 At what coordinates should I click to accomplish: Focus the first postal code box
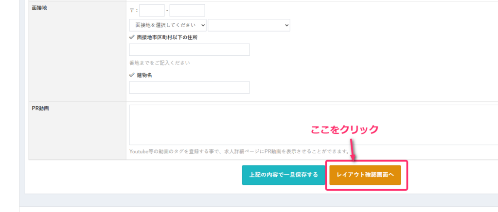pyautogui.click(x=152, y=11)
